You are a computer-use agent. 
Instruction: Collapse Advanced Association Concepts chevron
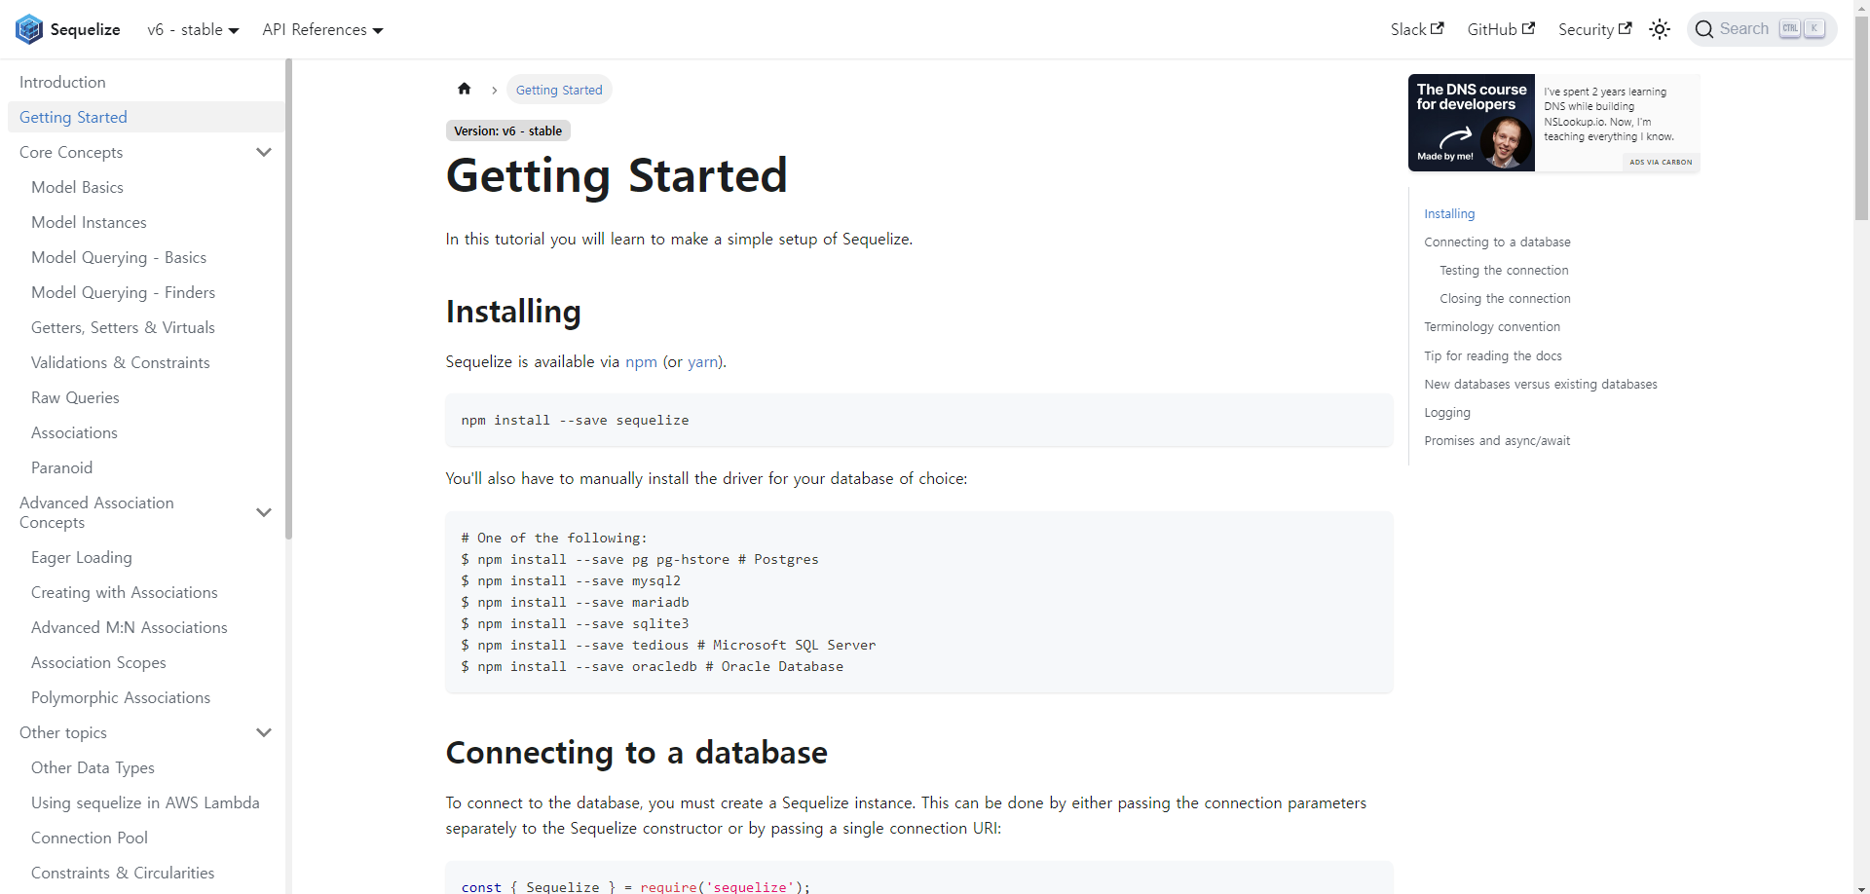[x=263, y=512]
